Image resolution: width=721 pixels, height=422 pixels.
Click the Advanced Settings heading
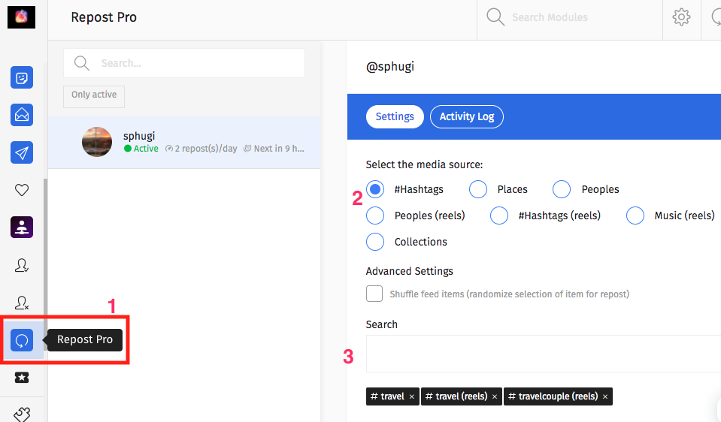[409, 271]
